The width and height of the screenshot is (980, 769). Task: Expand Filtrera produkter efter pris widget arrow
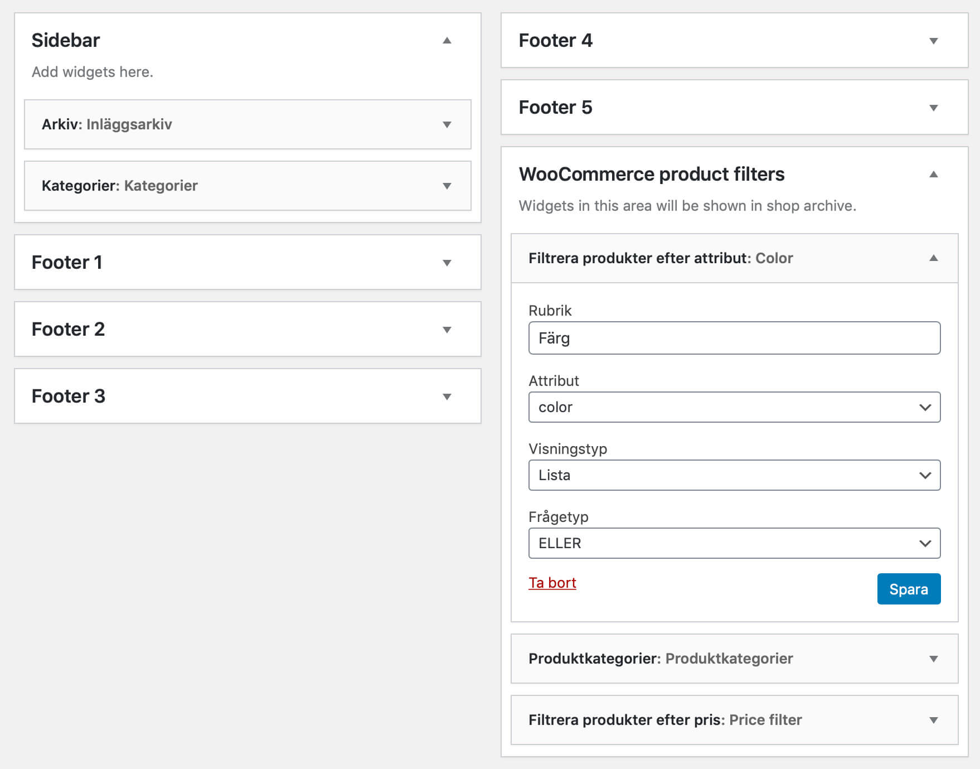[x=933, y=720]
